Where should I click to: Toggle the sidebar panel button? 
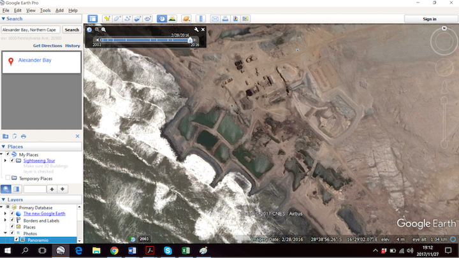[92, 18]
